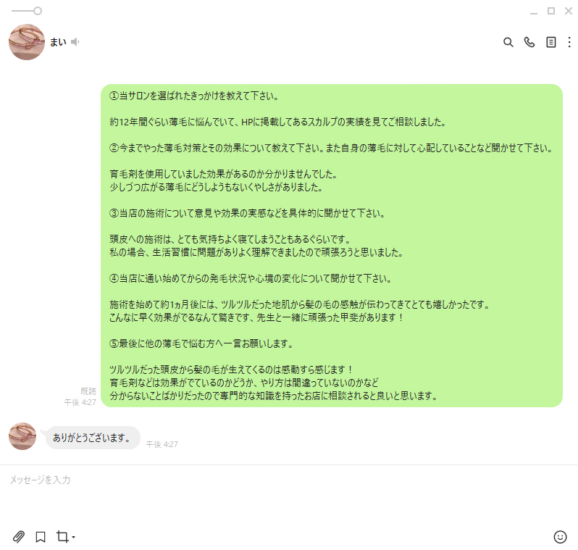Click まい's avatar beside ありがとうございます

[22, 436]
